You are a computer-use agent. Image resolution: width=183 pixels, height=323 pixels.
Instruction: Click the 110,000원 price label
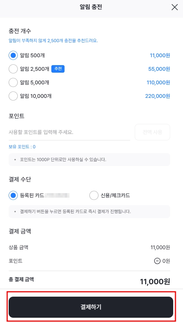tap(158, 82)
